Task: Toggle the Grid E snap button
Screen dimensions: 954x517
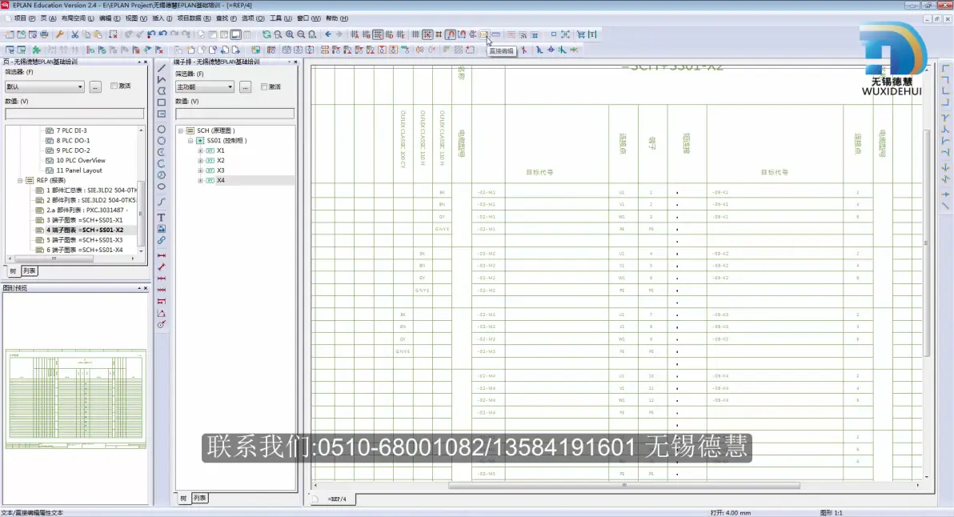Action: (401, 34)
